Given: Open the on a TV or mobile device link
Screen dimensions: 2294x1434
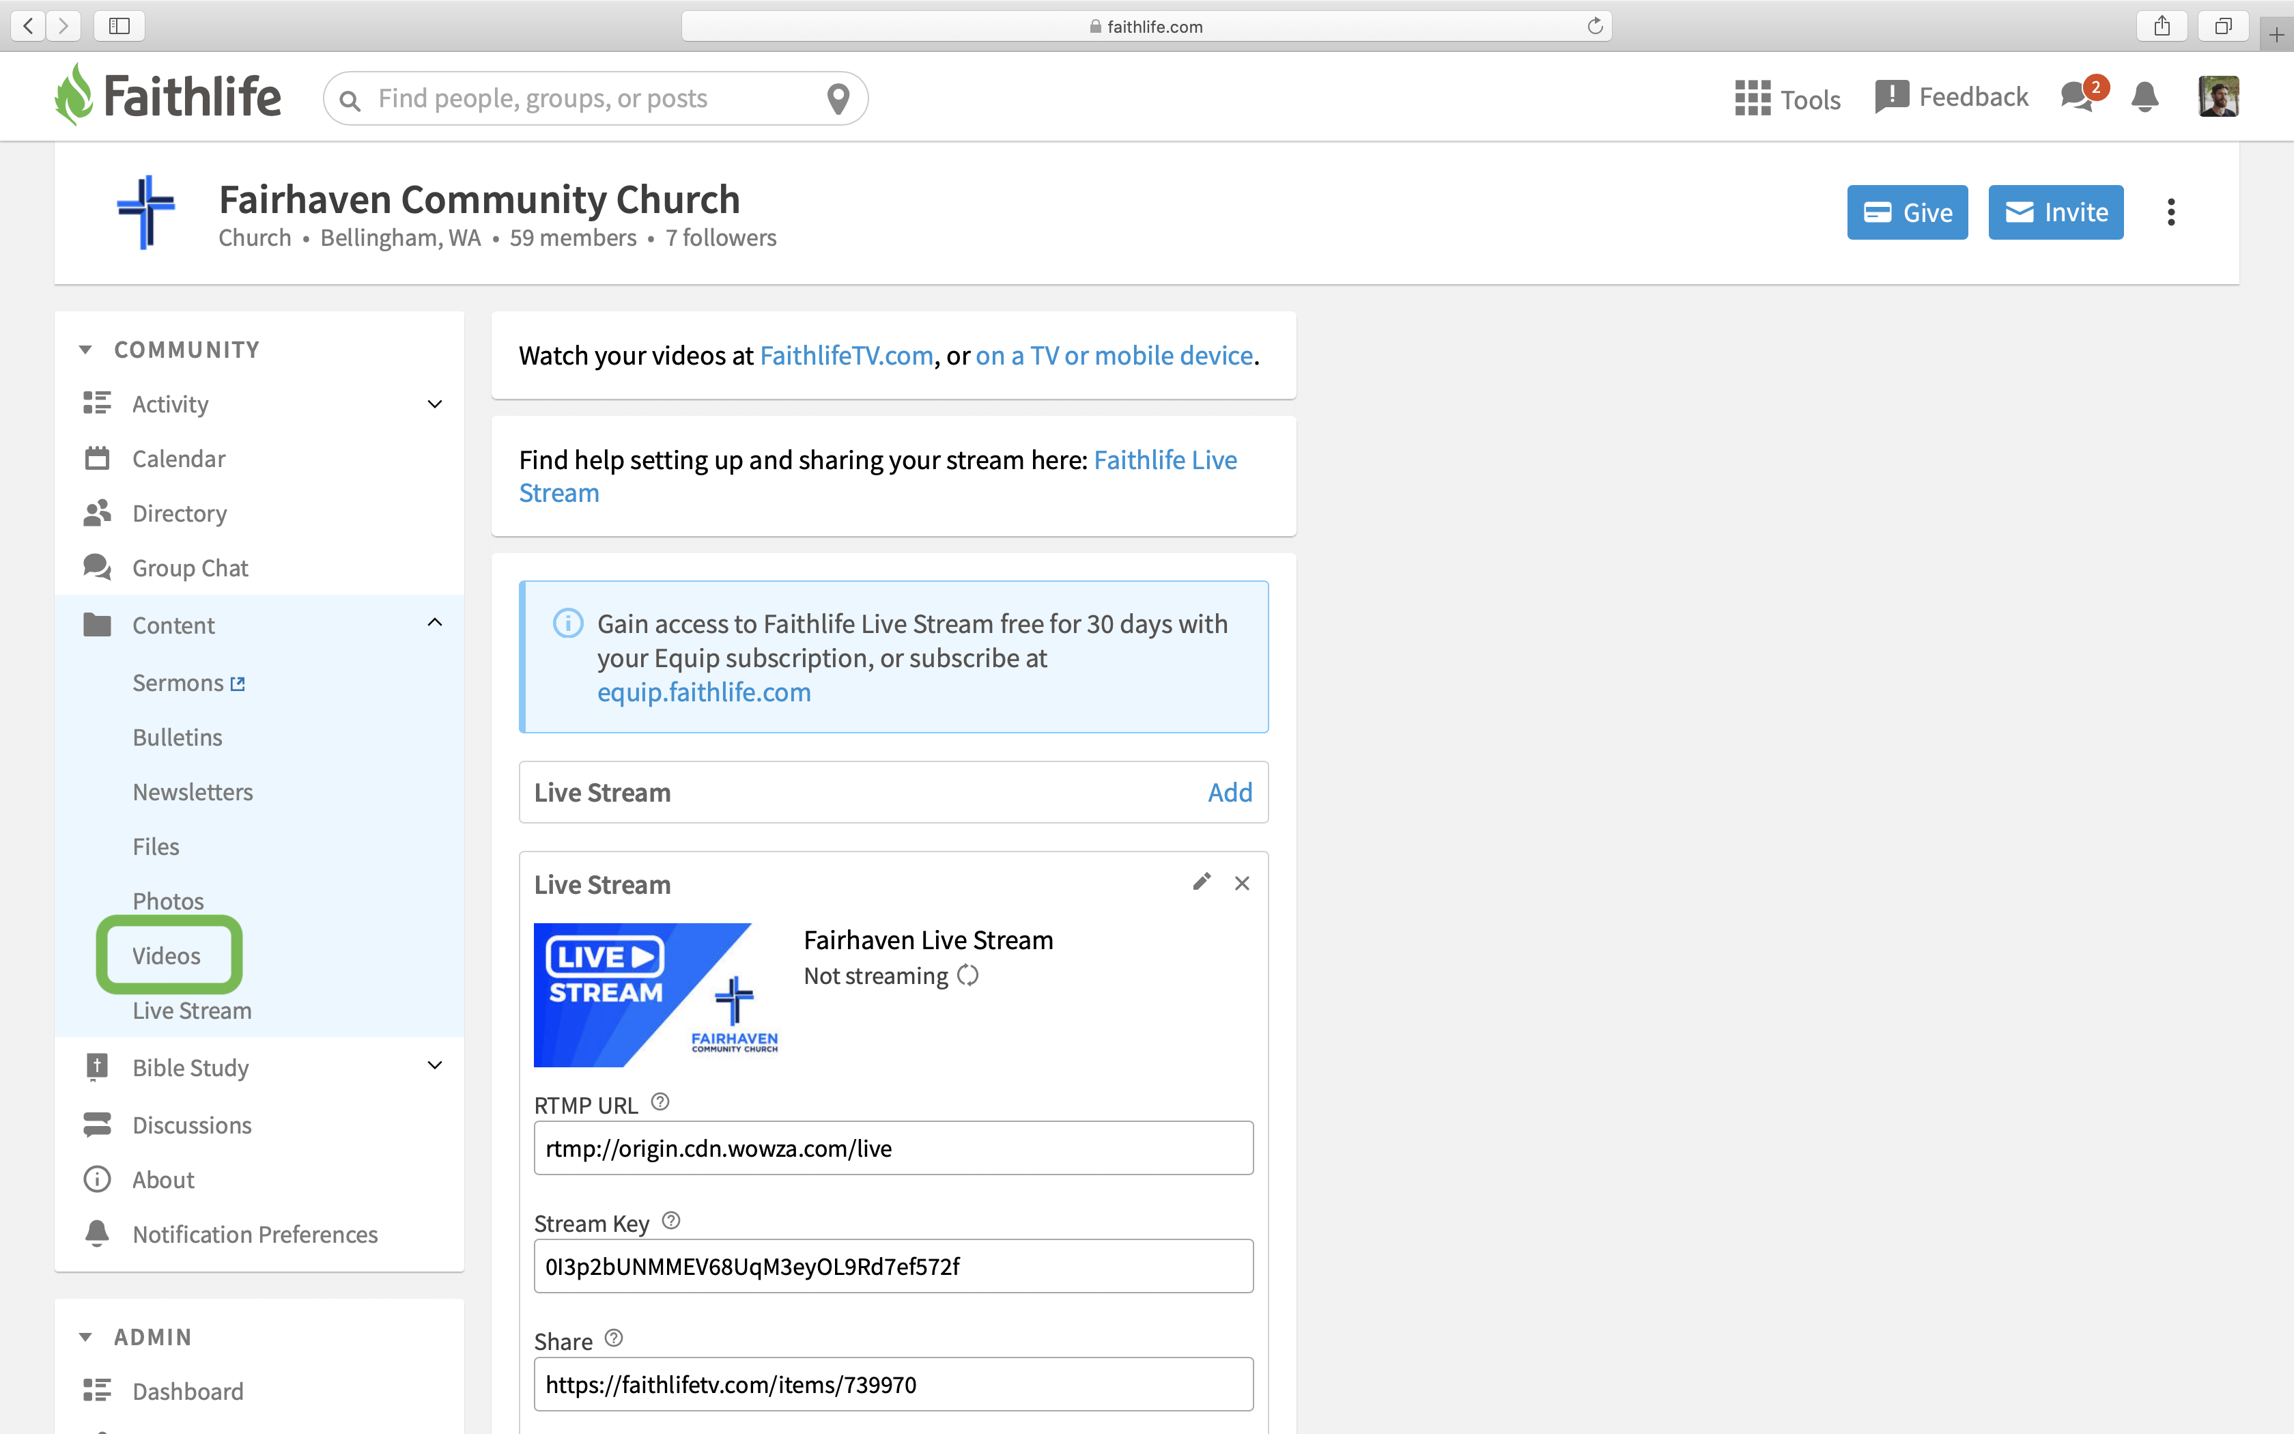Looking at the screenshot, I should click(x=1114, y=356).
